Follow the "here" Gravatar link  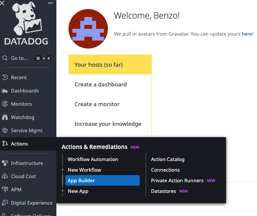(247, 34)
